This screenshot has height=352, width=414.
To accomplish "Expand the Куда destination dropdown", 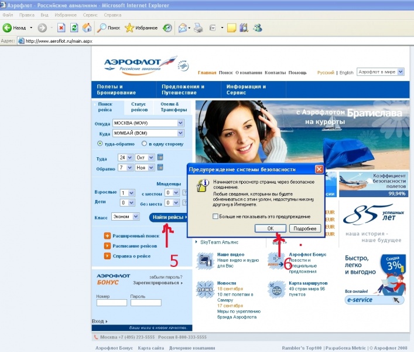I will [180, 133].
